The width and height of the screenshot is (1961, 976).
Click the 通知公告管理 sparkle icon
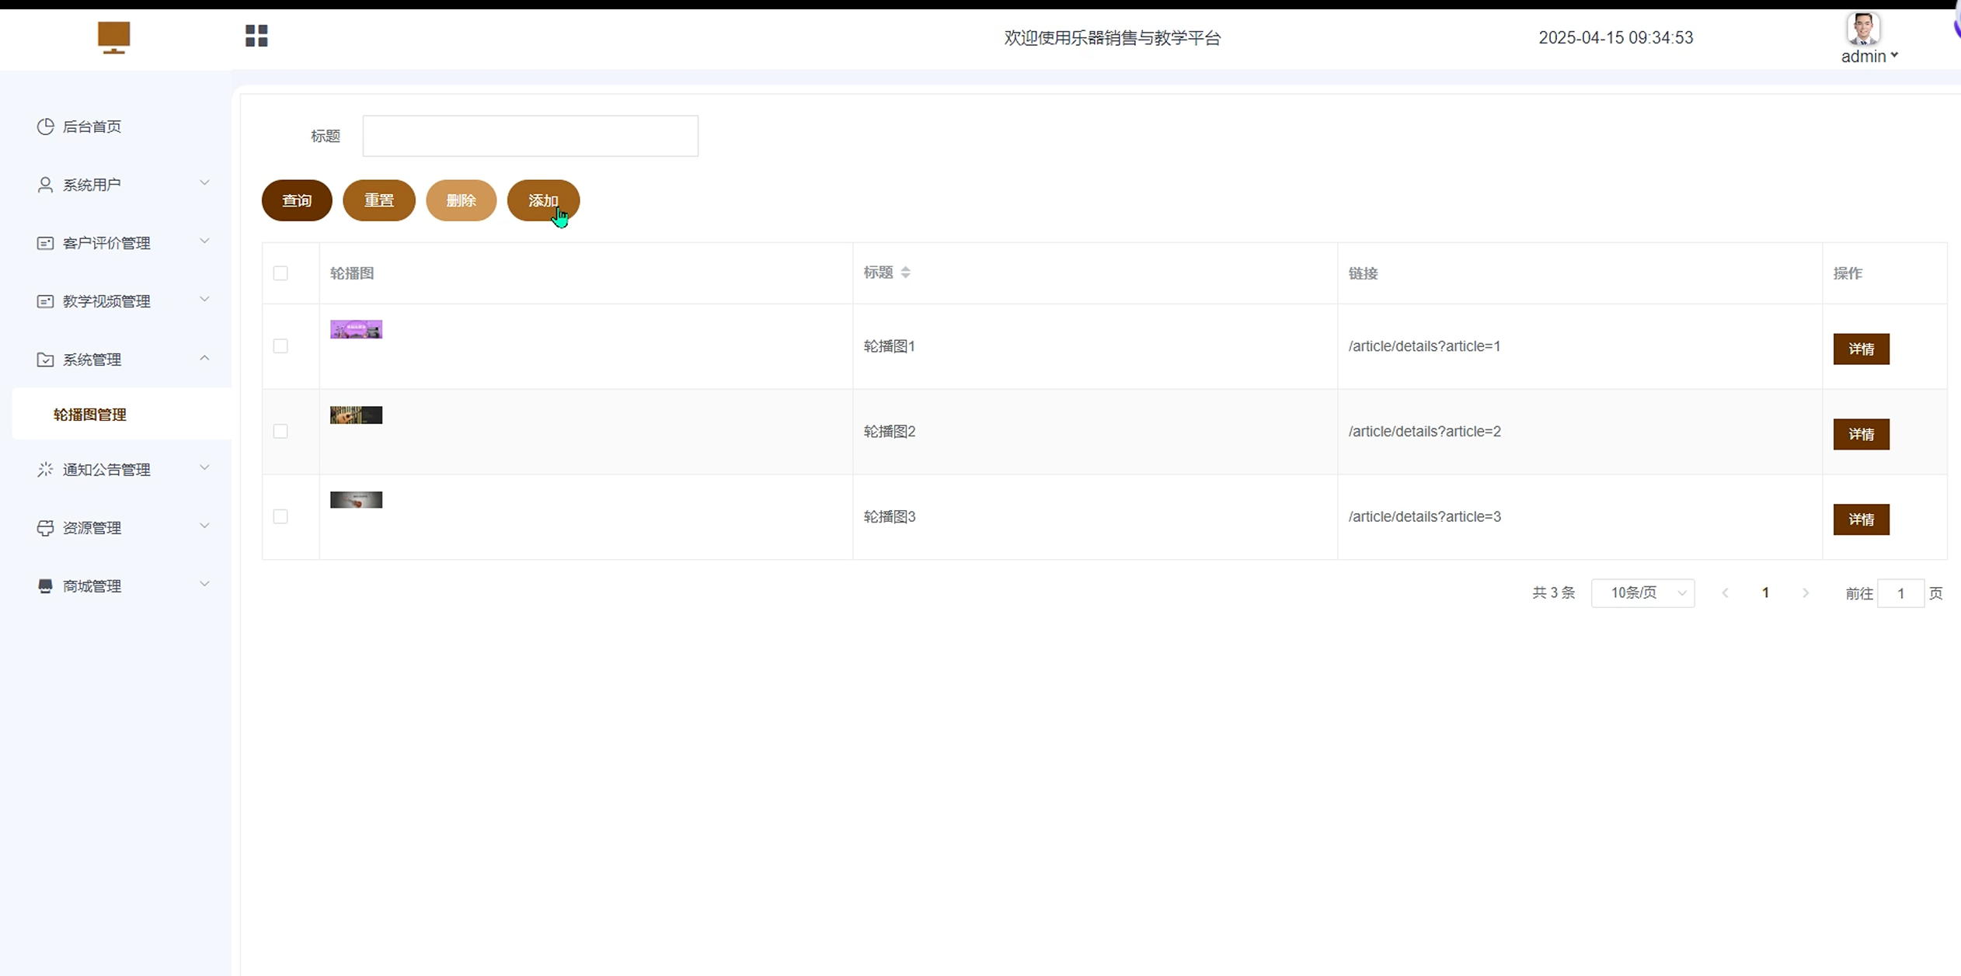click(45, 470)
